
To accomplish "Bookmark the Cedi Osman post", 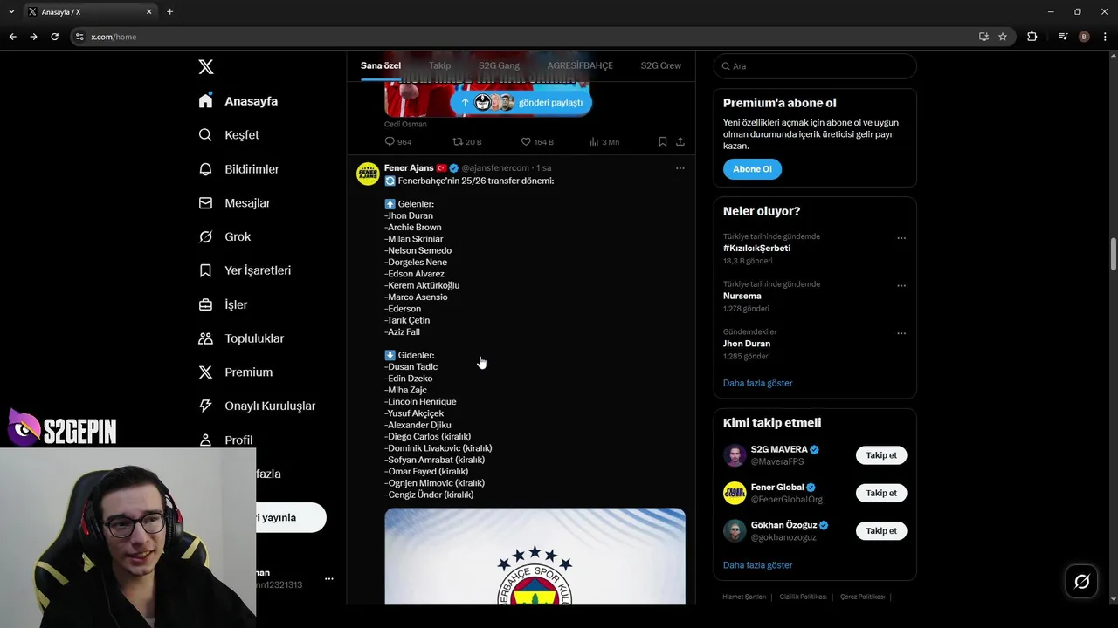I will click(663, 141).
